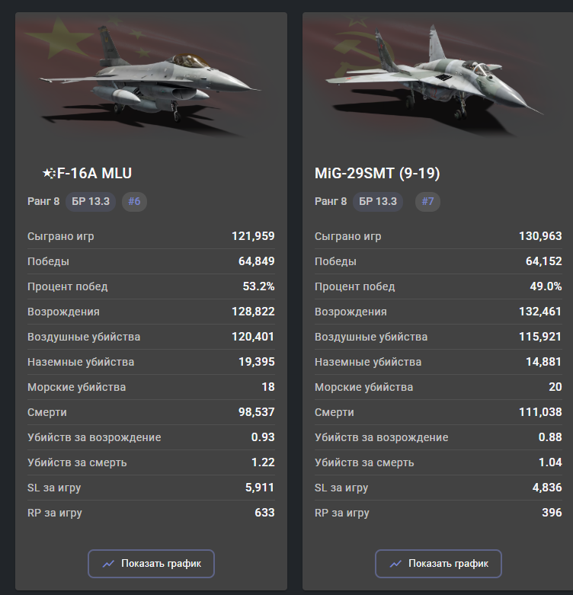Screen dimensions: 573x595
Task: Click the SL за игру value 5,911
Action: (x=258, y=488)
